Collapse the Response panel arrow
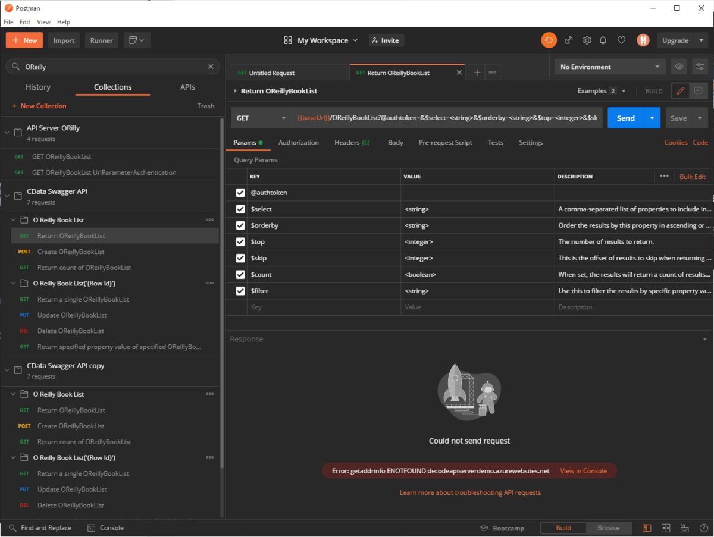The width and height of the screenshot is (714, 537). coord(704,339)
